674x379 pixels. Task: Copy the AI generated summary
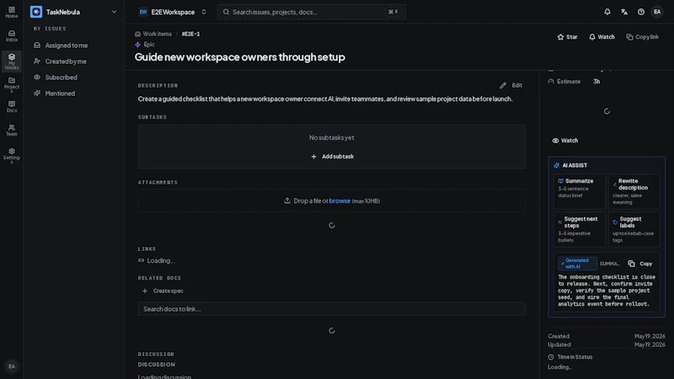click(x=640, y=264)
